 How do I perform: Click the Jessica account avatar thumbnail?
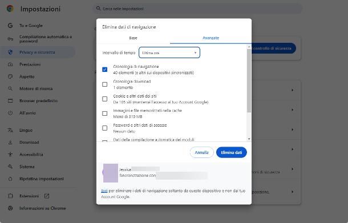[x=111, y=173]
